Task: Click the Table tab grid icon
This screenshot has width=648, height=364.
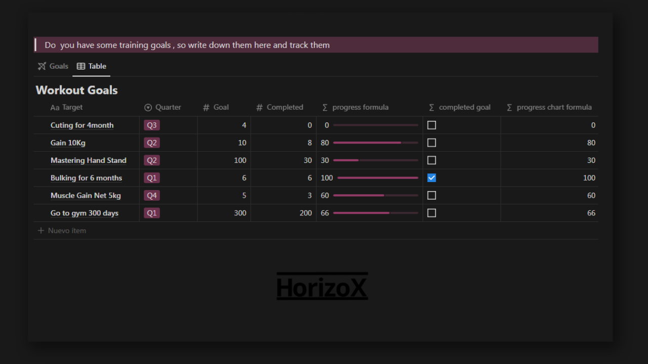Action: [x=81, y=66]
